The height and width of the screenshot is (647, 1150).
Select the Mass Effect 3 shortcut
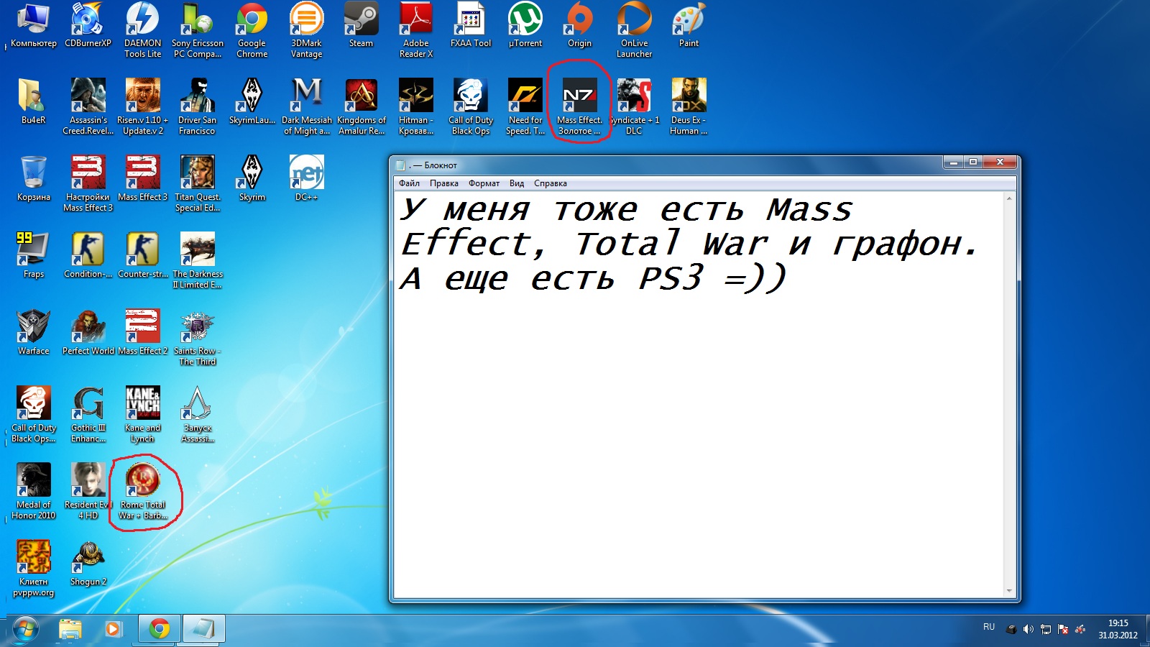pyautogui.click(x=142, y=178)
